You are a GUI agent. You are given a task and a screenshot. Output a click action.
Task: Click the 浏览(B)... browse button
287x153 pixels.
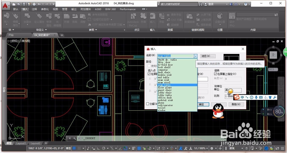click(x=208, y=56)
